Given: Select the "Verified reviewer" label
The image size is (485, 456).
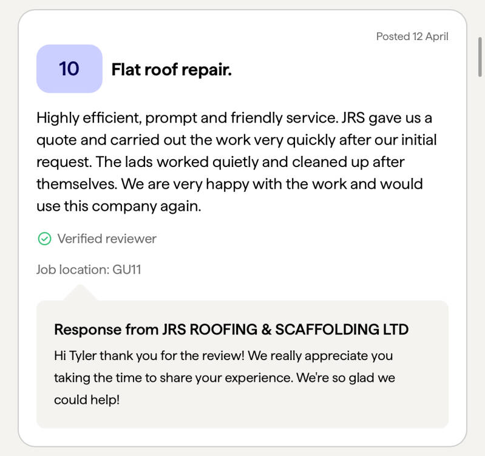Looking at the screenshot, I should click(x=107, y=239).
